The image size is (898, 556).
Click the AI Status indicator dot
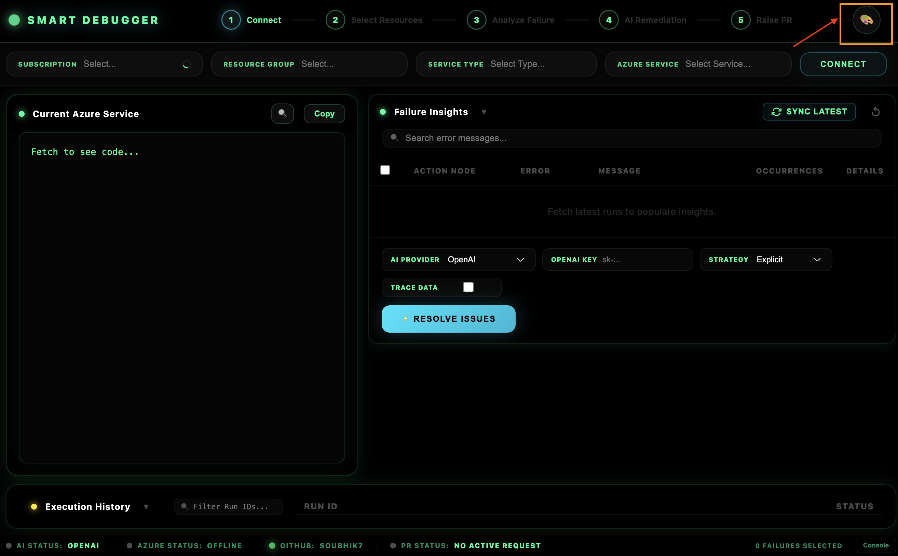coord(9,545)
